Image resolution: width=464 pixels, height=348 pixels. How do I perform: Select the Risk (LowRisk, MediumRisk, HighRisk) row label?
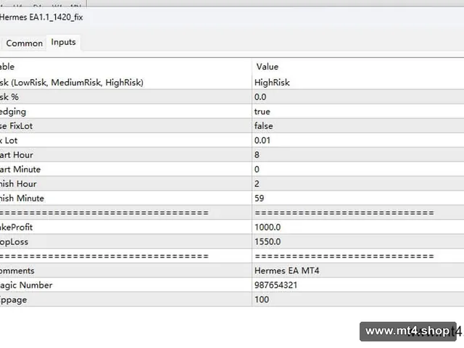pyautogui.click(x=72, y=82)
